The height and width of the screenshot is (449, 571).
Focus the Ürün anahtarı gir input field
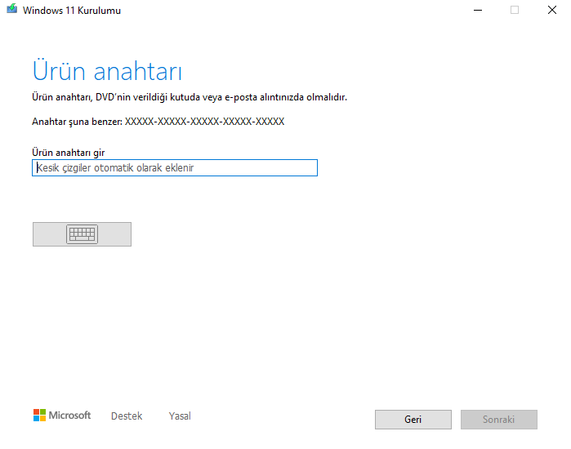(175, 167)
